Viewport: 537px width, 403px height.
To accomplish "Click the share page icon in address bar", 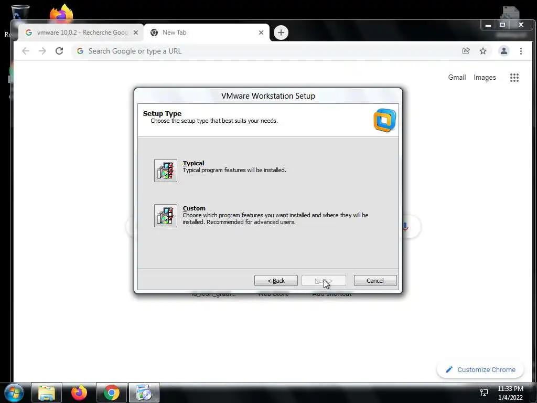I will pyautogui.click(x=466, y=51).
